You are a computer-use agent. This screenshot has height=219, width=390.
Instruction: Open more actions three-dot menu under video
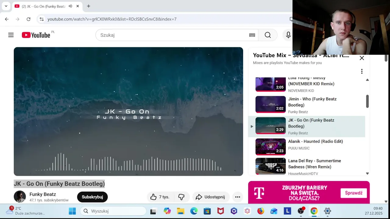point(238,197)
